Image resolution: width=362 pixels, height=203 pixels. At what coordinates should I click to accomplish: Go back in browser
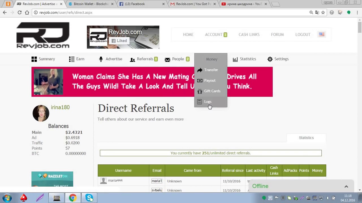click(x=5, y=12)
